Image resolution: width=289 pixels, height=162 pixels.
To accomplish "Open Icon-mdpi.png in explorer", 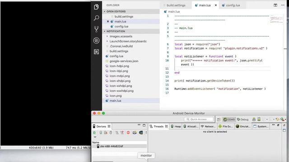I will [x=131, y=76].
